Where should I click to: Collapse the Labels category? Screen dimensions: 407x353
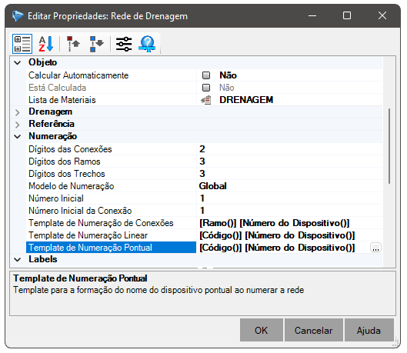tap(18, 259)
